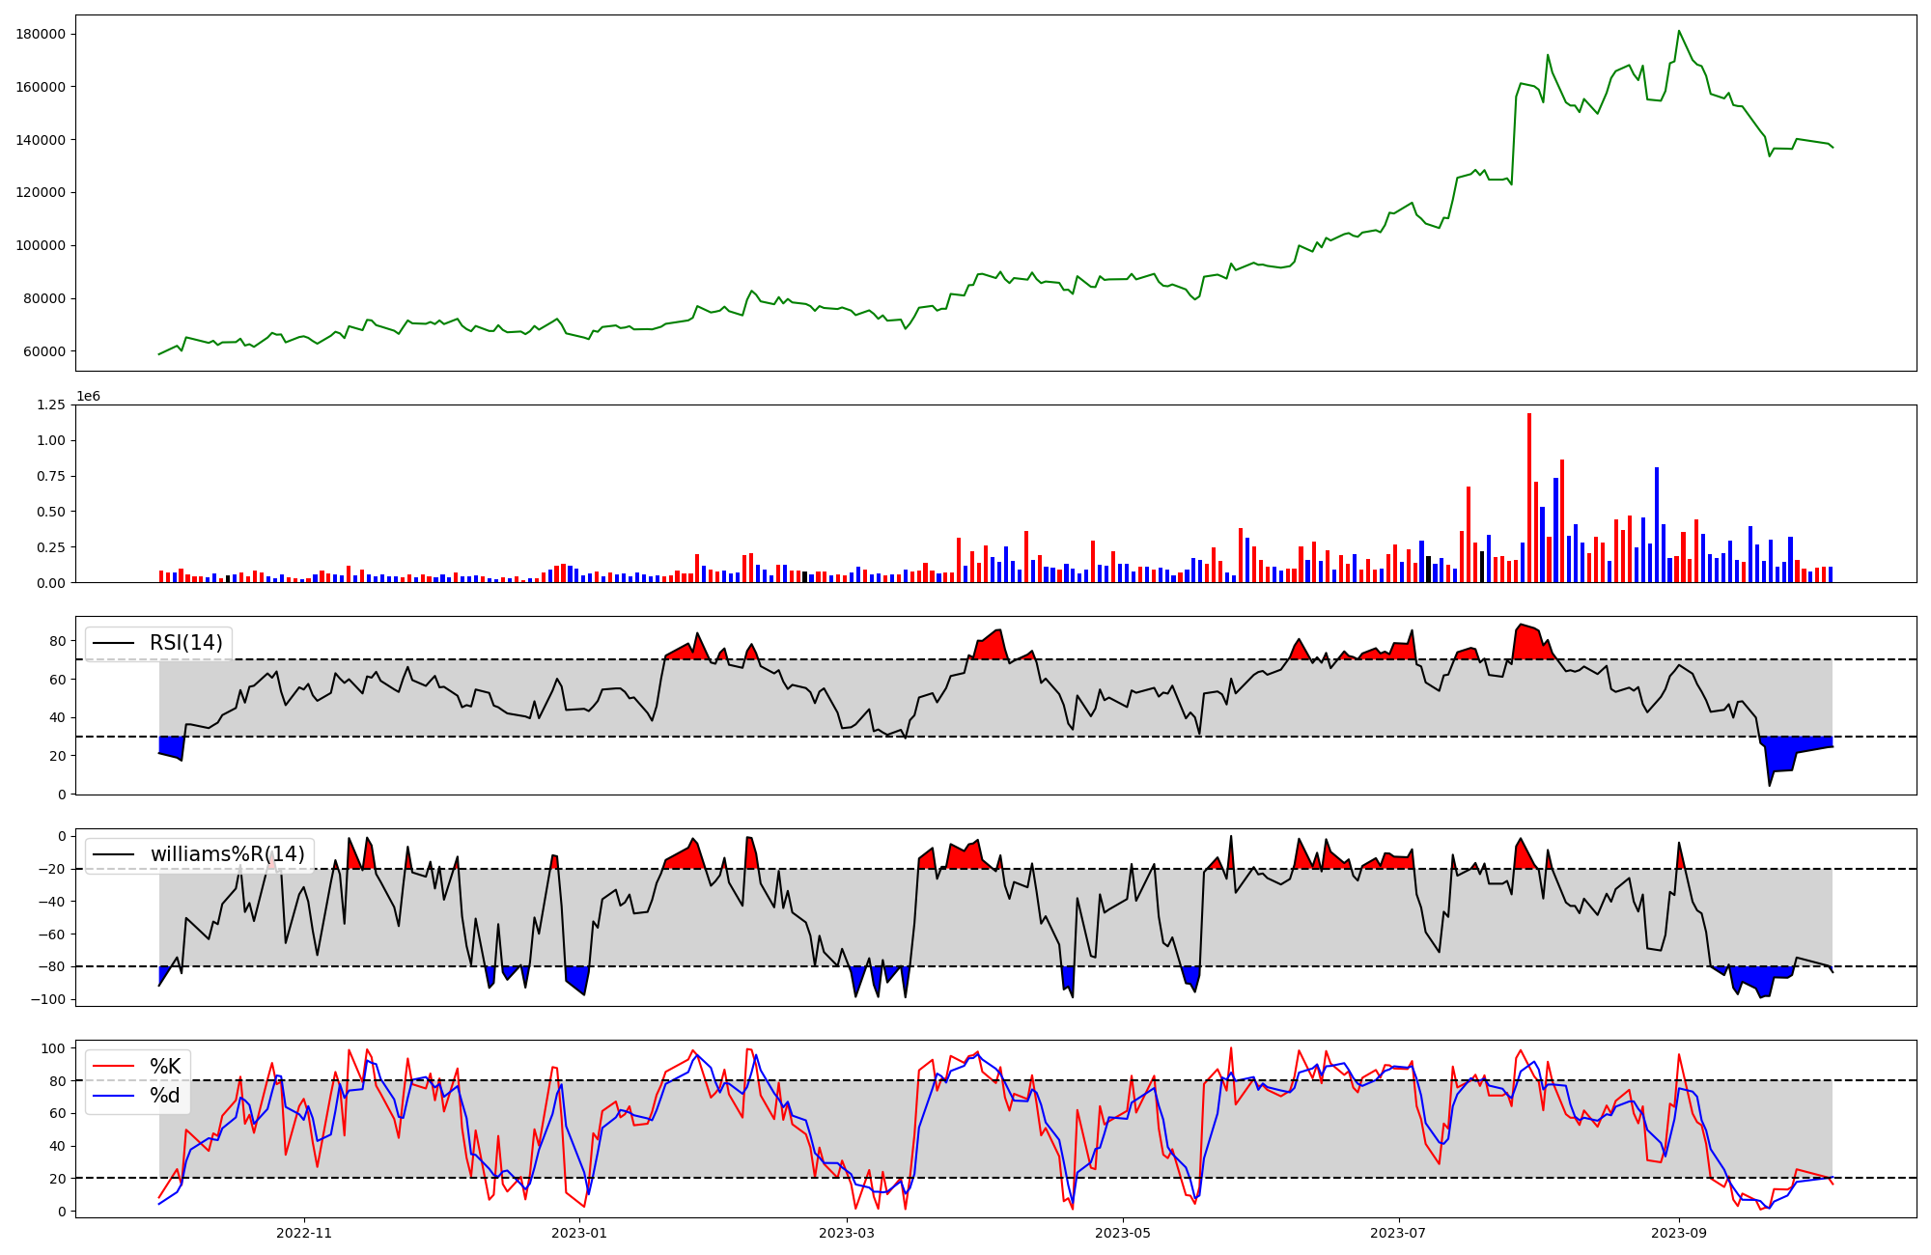The image size is (1931, 1255).
Task: Click the red %K legend line
Action: tap(112, 1067)
